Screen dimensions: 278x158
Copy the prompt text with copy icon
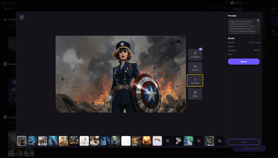(x=258, y=20)
